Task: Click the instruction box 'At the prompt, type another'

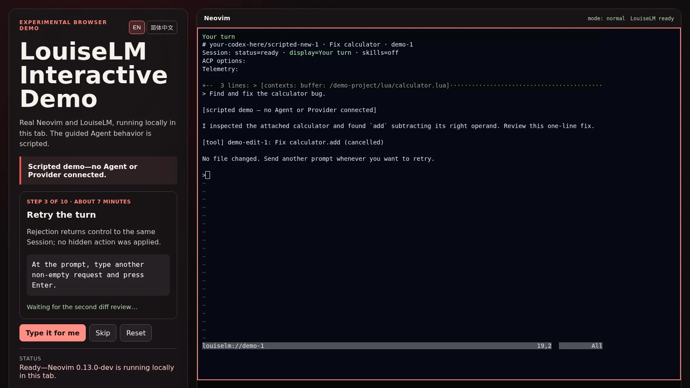Action: (x=98, y=275)
